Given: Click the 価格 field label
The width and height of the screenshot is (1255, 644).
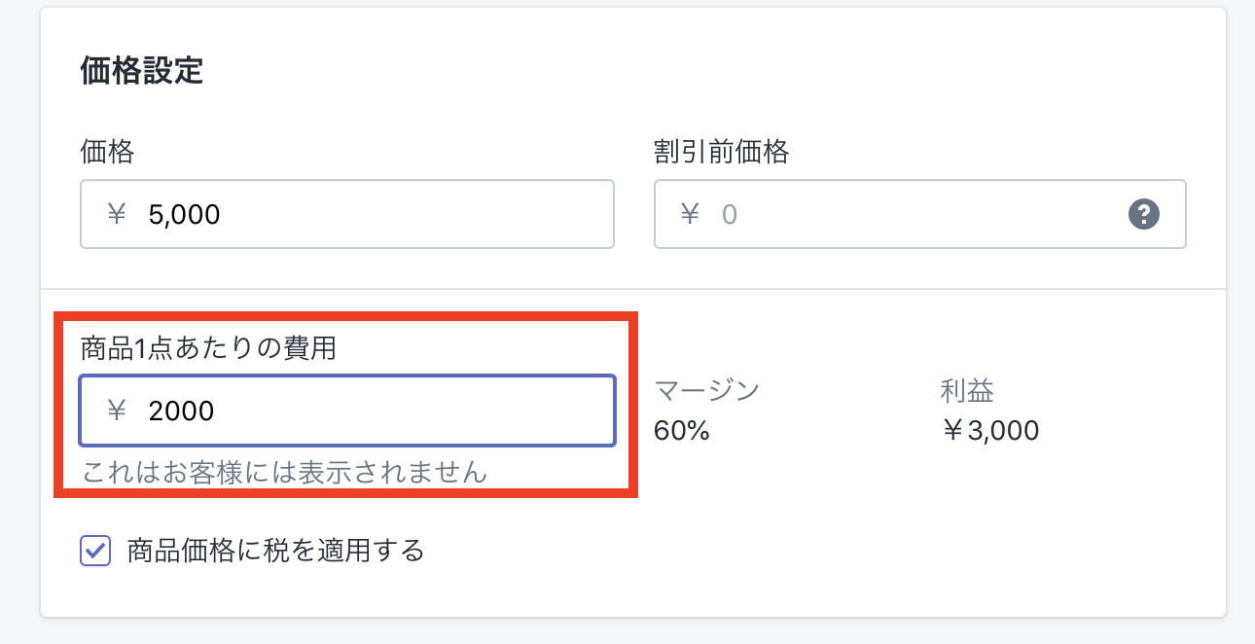Looking at the screenshot, I should click(107, 152).
